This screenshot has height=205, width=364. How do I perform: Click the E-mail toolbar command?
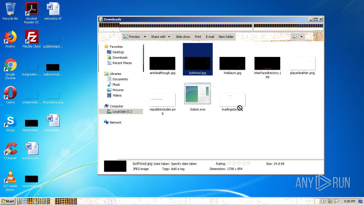click(210, 37)
